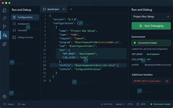Click the LOG_LEVEL label in Environment panel

(x=137, y=59)
